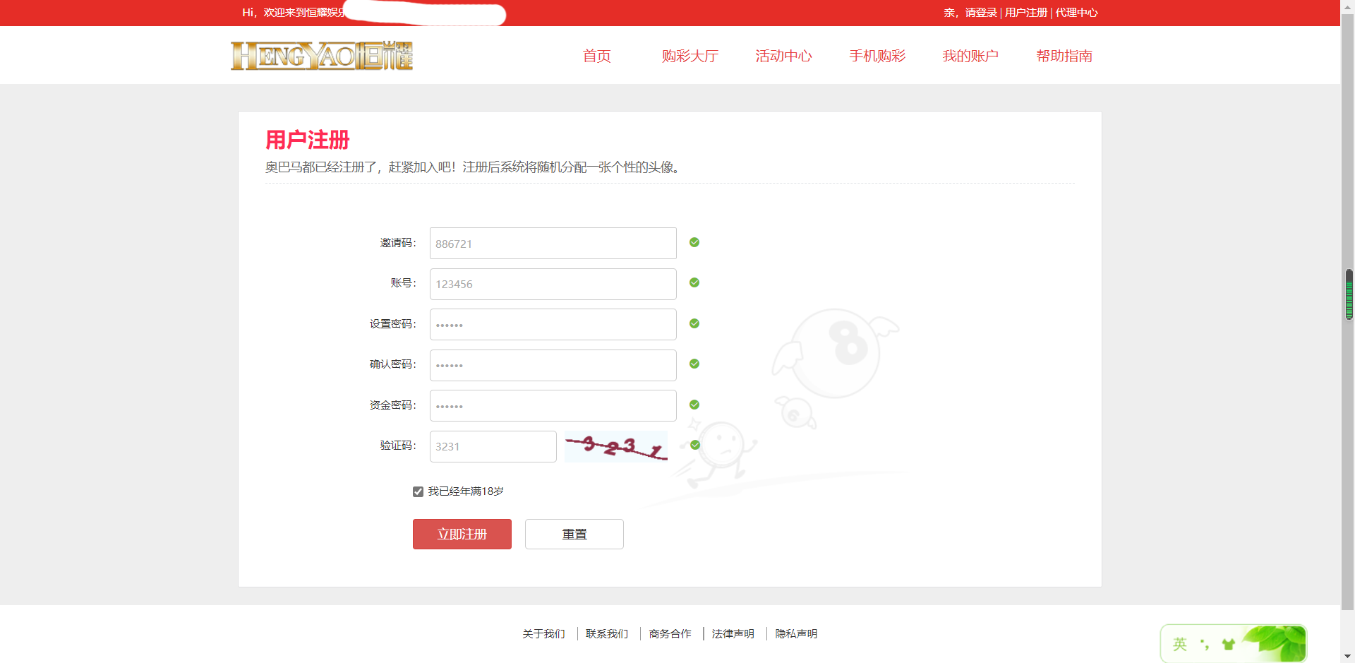Click into the 邀请码 input field
The image size is (1355, 663).
(553, 244)
